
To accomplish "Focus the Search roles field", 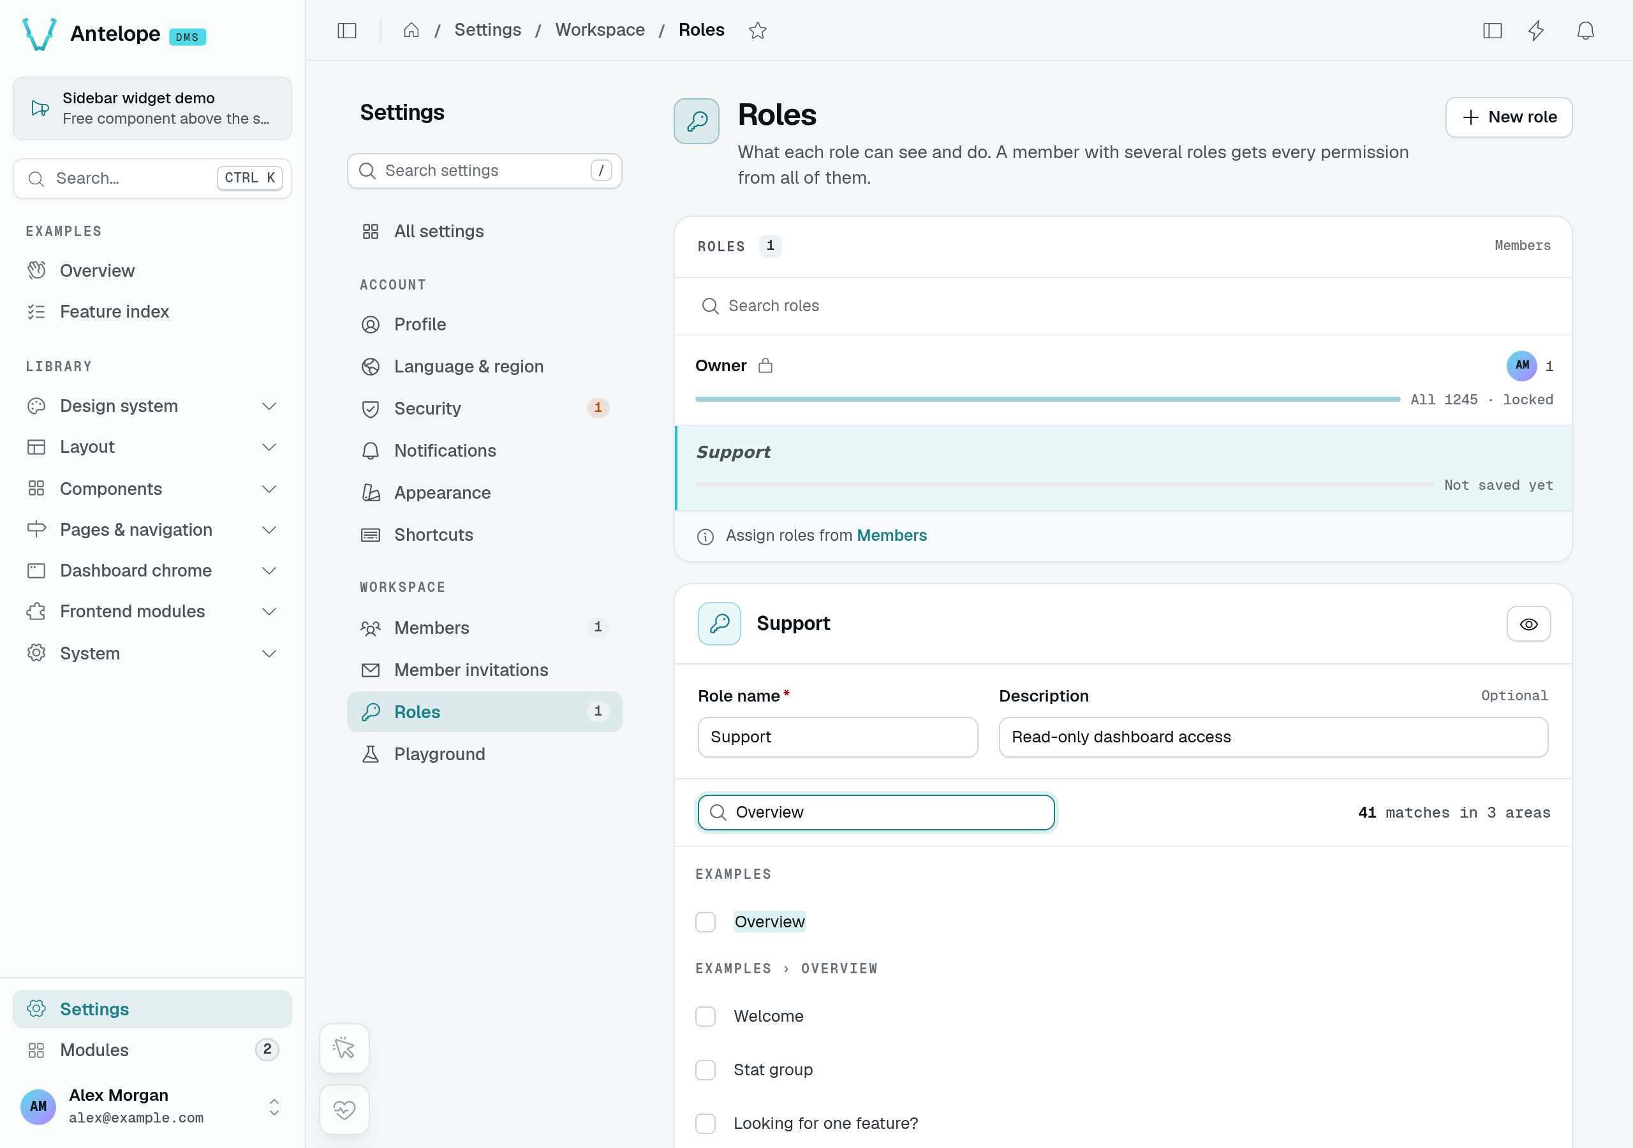I will point(1122,306).
